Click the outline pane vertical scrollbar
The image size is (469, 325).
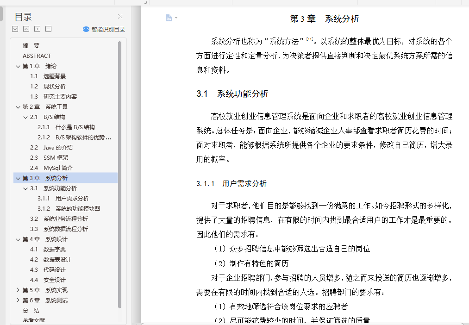click(119, 175)
